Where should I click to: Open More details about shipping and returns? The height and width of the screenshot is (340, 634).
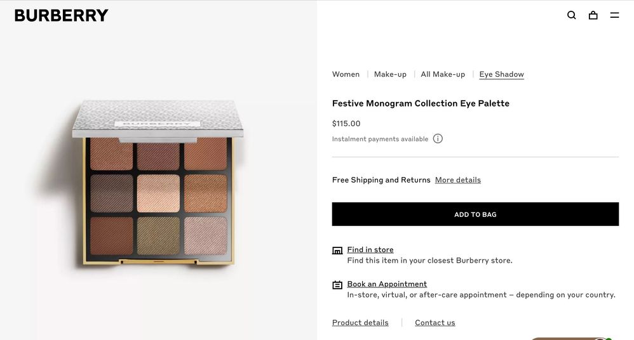coord(457,180)
